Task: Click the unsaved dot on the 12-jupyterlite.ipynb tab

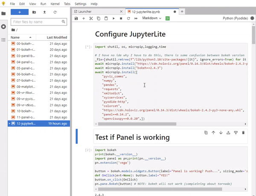Action: pos(175,12)
